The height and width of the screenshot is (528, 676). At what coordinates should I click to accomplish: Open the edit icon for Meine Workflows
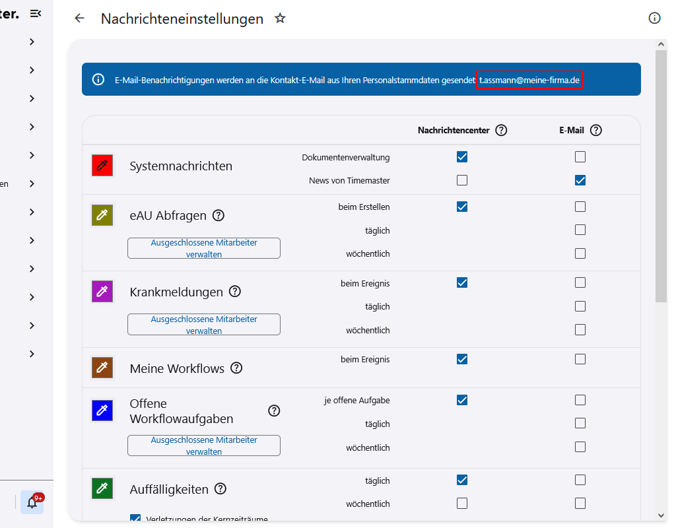coord(102,368)
